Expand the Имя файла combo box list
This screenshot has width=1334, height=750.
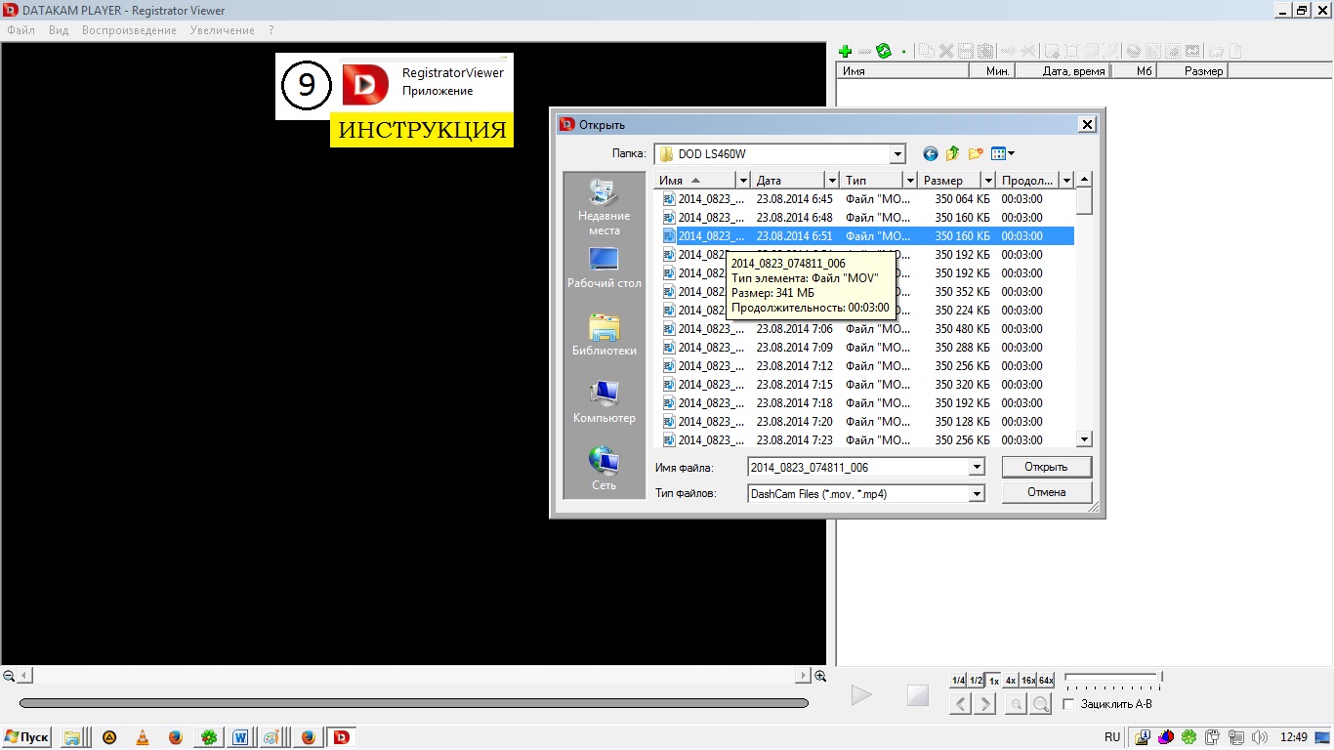coord(976,468)
